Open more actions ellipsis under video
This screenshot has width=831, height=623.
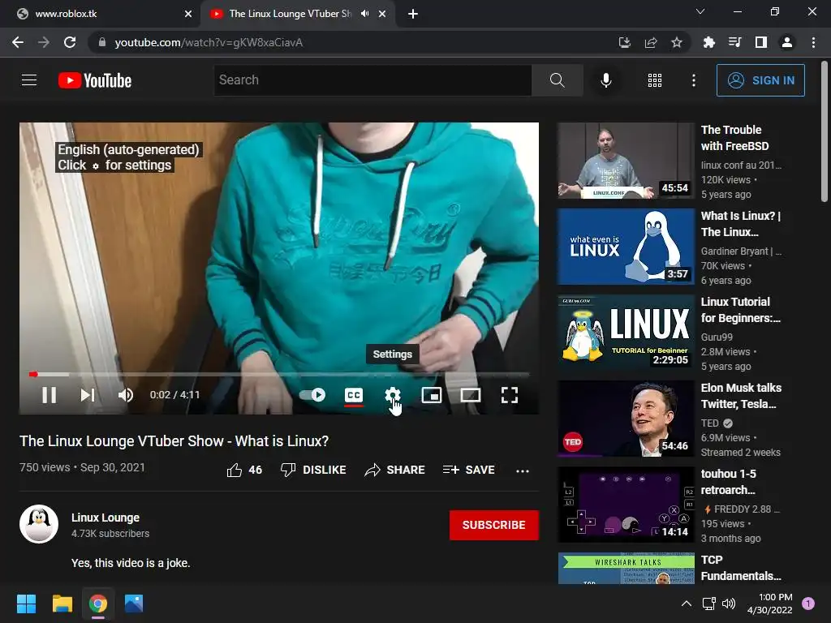pyautogui.click(x=523, y=470)
